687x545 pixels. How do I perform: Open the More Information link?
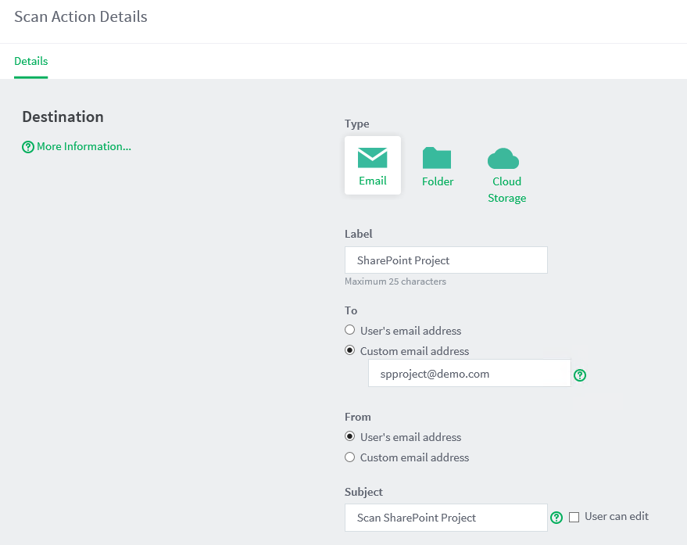[84, 146]
